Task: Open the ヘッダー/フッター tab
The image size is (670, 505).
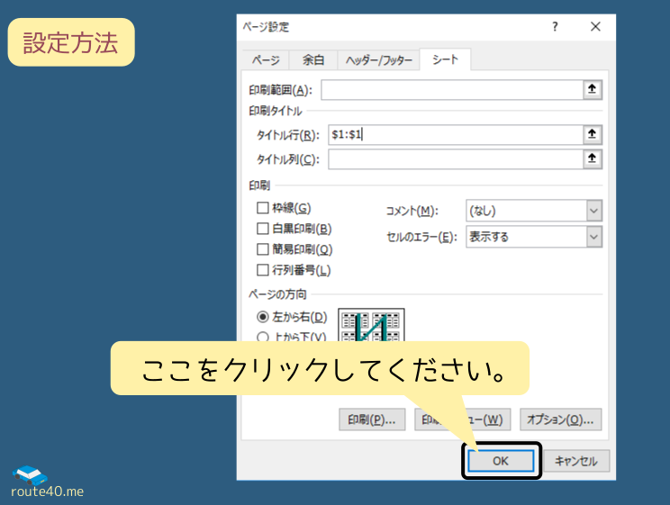Action: point(378,60)
